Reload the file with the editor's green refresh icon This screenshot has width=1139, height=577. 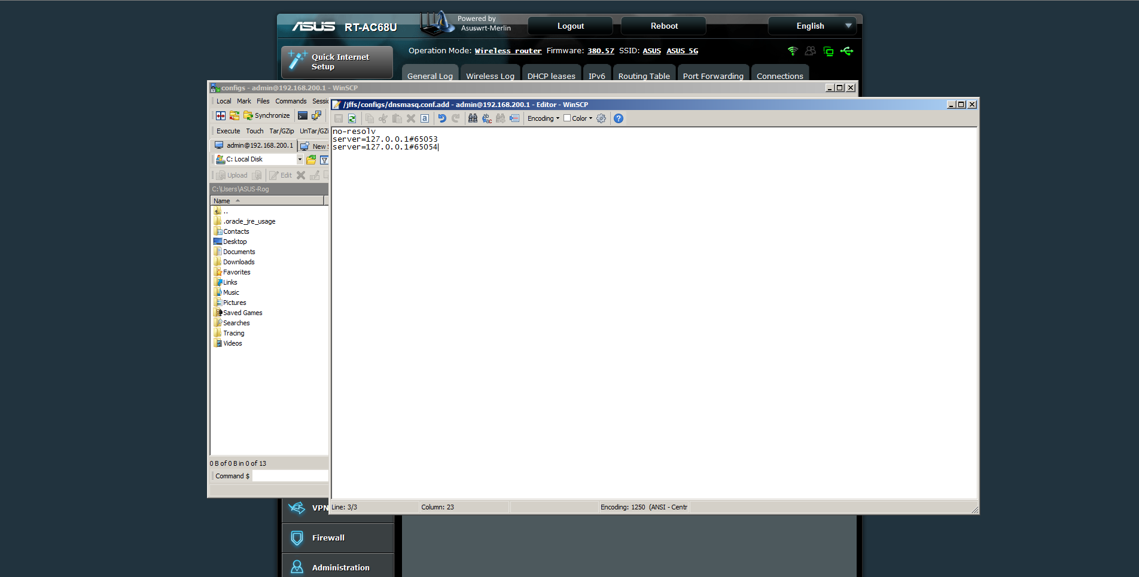[x=352, y=118]
